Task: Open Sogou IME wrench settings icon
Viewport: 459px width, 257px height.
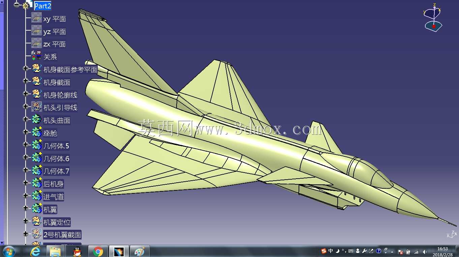Action: [364, 251]
